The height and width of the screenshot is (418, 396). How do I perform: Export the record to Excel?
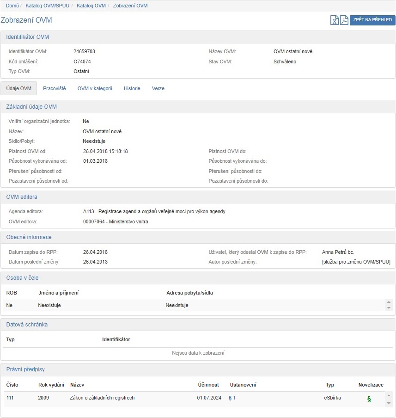point(335,20)
